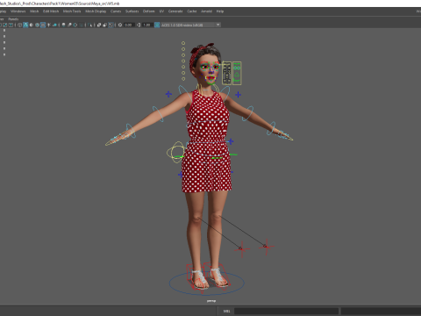Click X-ray display icon
The image size is (421, 316).
pyautogui.click(x=99, y=25)
